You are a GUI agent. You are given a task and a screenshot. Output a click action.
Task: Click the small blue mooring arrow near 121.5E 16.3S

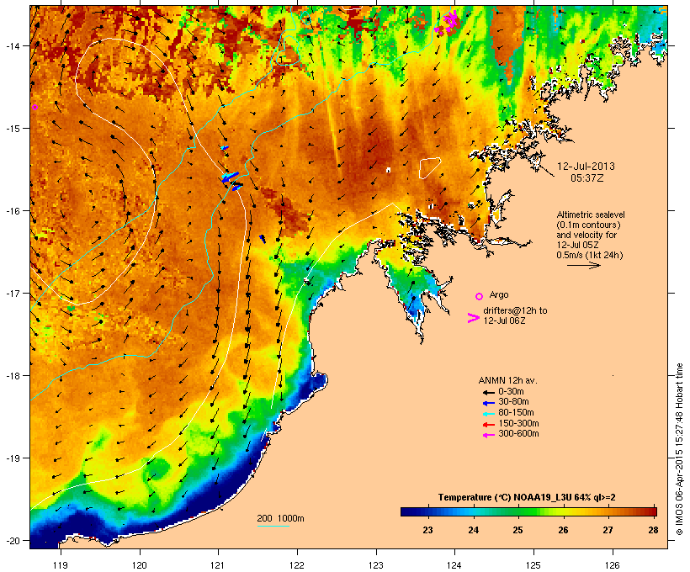point(263,239)
